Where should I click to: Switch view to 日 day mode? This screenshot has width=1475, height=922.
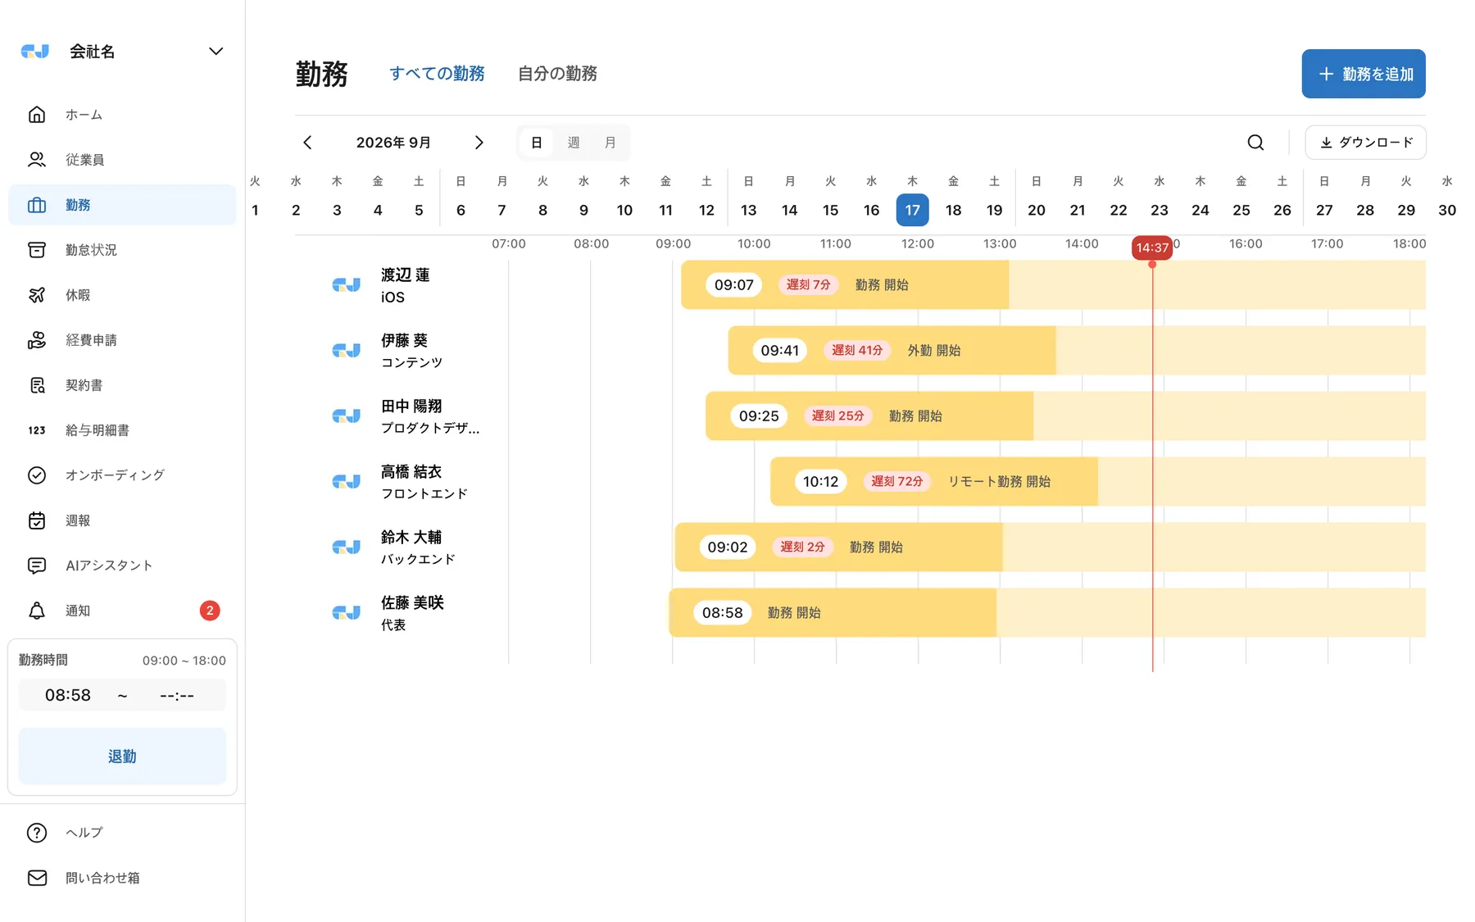click(x=537, y=143)
